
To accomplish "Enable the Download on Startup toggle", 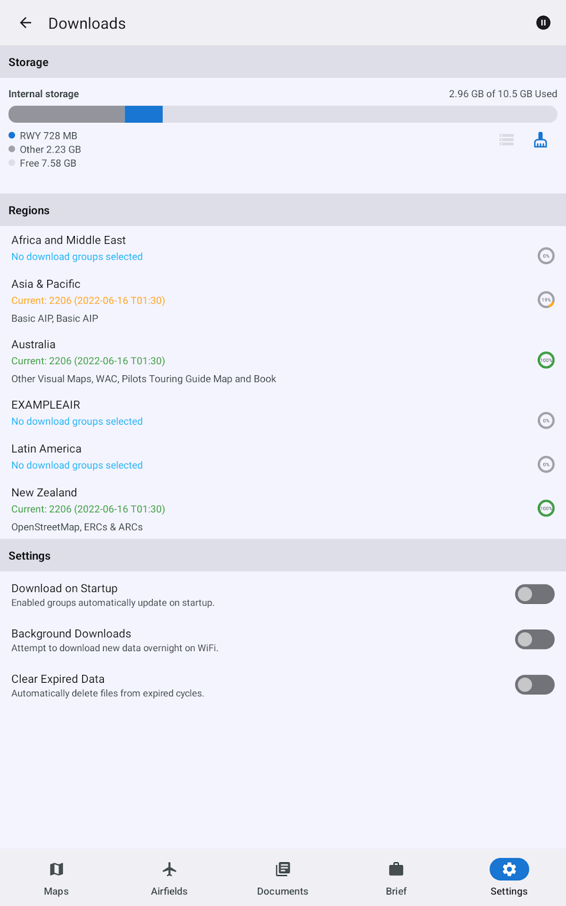I will pyautogui.click(x=534, y=594).
